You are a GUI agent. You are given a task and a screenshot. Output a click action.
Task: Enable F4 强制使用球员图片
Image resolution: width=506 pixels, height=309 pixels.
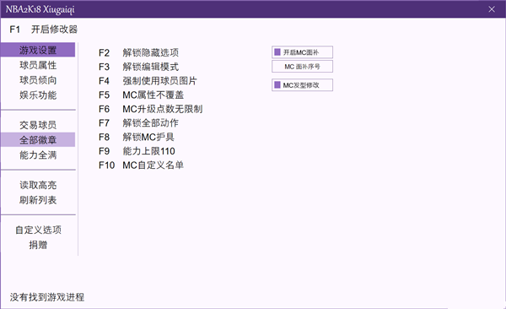click(148, 81)
